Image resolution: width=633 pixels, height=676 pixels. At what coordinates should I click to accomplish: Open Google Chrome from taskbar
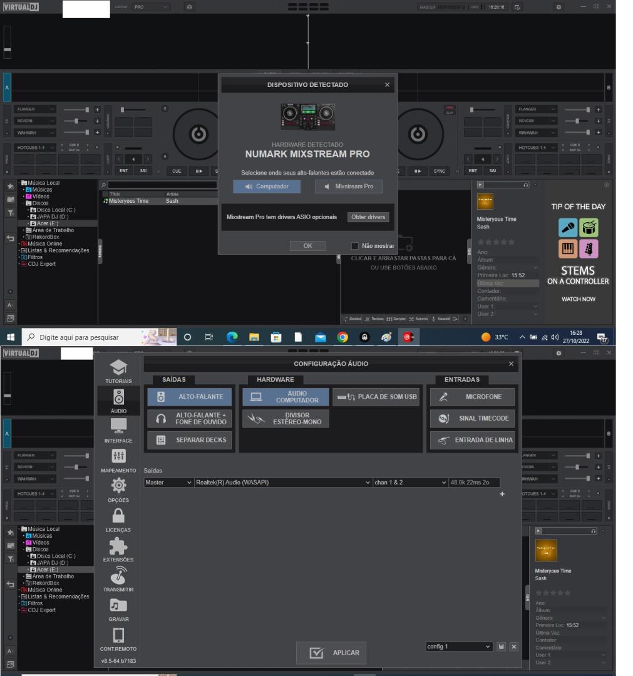[x=343, y=337]
